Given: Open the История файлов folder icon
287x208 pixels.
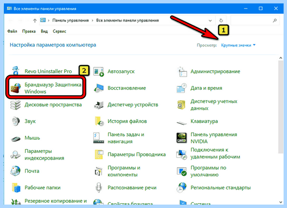Looking at the screenshot, I should [x=99, y=121].
